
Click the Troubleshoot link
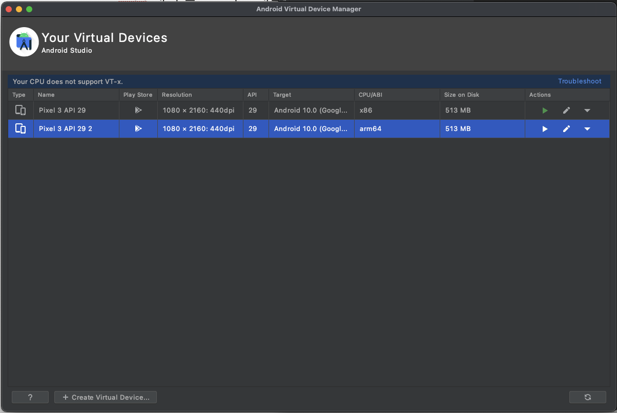[580, 81]
